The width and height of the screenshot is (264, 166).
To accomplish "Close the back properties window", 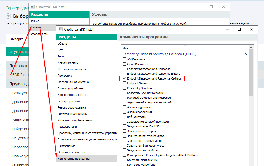I will click(x=224, y=7).
